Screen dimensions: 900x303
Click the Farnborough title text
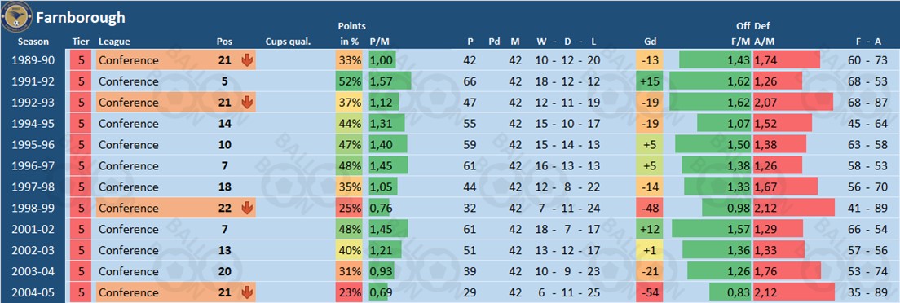click(81, 18)
